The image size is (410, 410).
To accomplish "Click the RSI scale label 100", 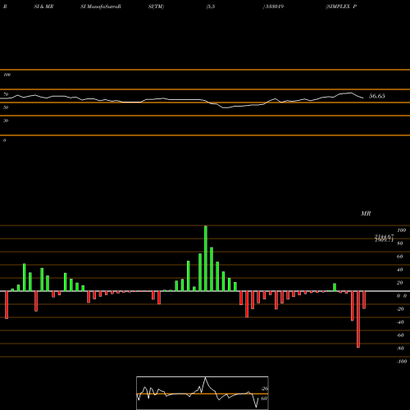I will 7,75.
